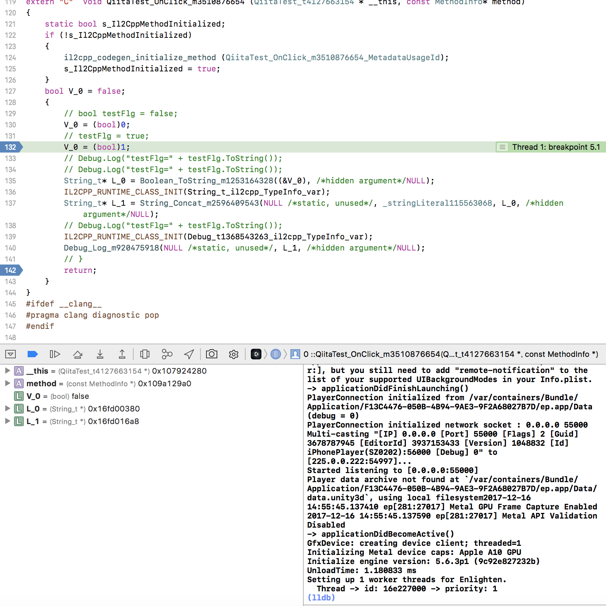Select the thread item in the debug jump bar

pyautogui.click(x=276, y=354)
